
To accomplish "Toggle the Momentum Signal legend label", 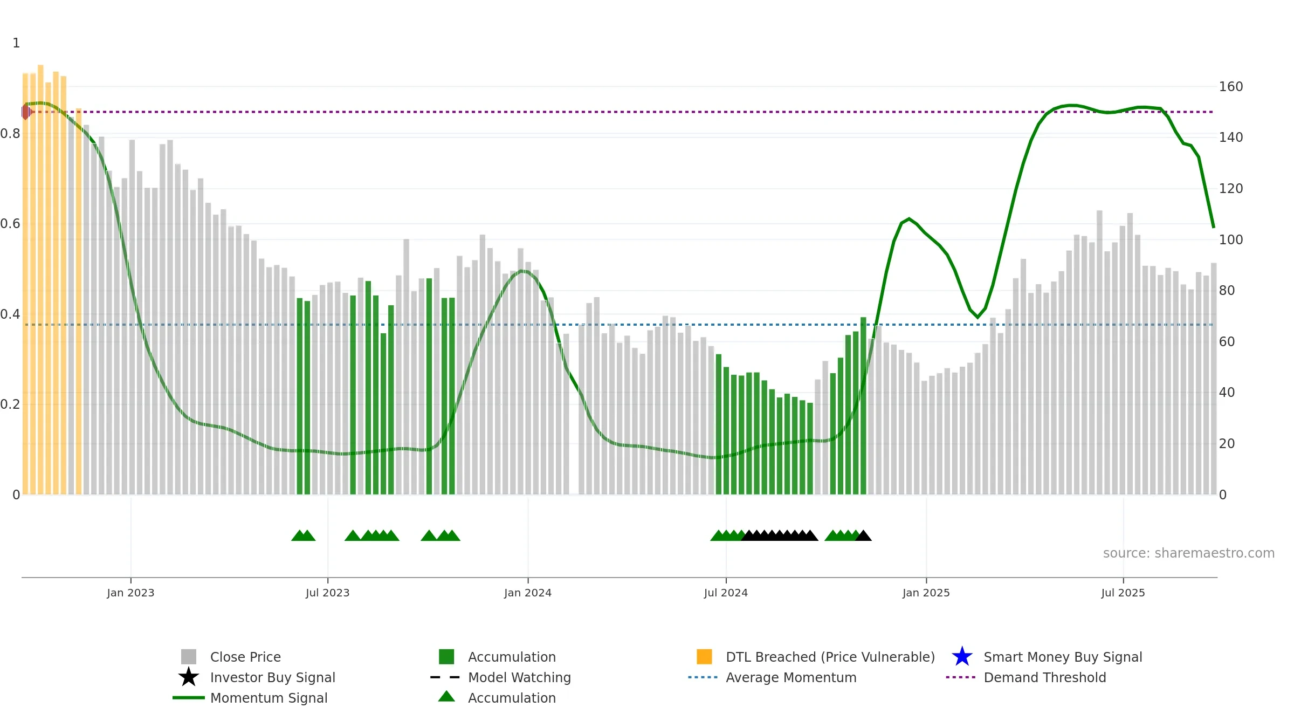I will pyautogui.click(x=269, y=698).
